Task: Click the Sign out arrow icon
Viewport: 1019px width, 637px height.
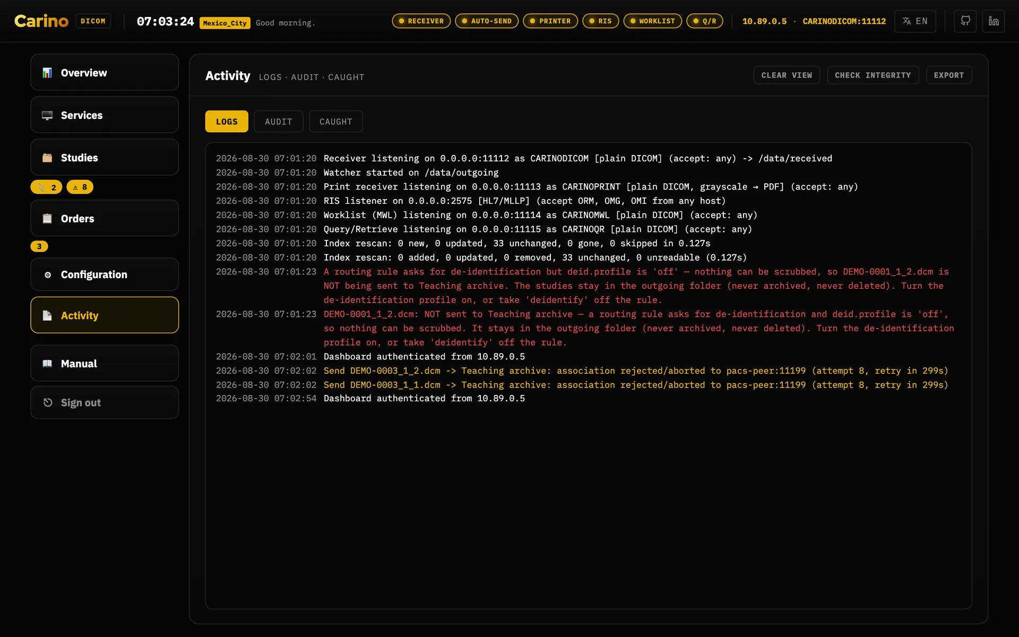Action: click(x=48, y=402)
